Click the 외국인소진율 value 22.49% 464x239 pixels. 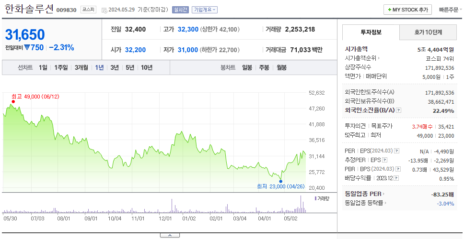pos(443,110)
